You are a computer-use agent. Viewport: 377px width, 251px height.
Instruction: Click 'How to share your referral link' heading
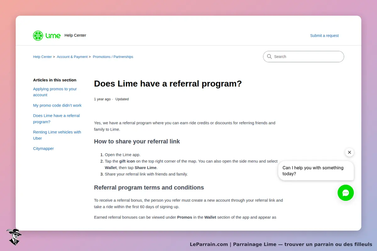pos(137,142)
